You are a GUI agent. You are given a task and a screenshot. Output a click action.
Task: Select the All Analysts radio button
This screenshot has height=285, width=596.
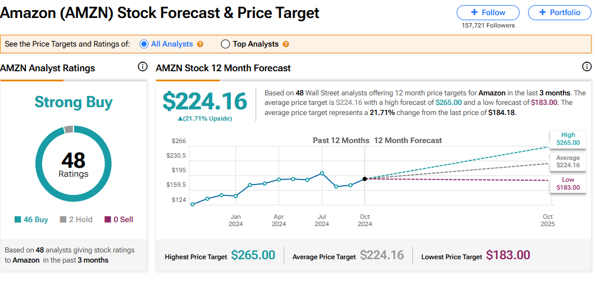point(144,44)
